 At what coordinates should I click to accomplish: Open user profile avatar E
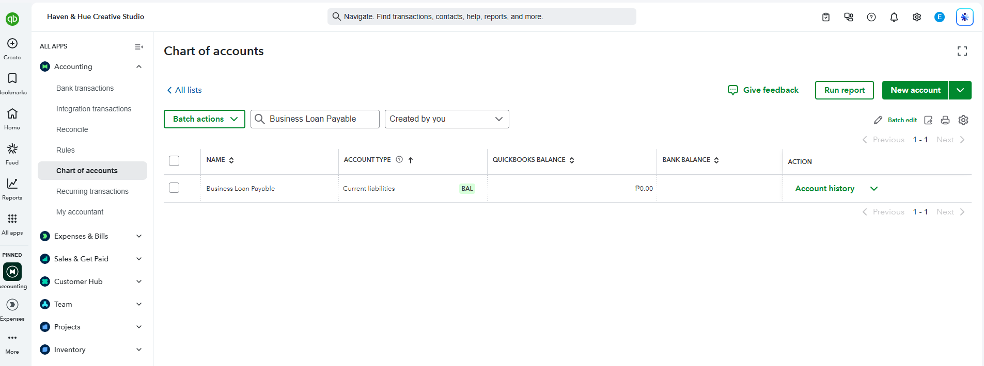tap(940, 17)
